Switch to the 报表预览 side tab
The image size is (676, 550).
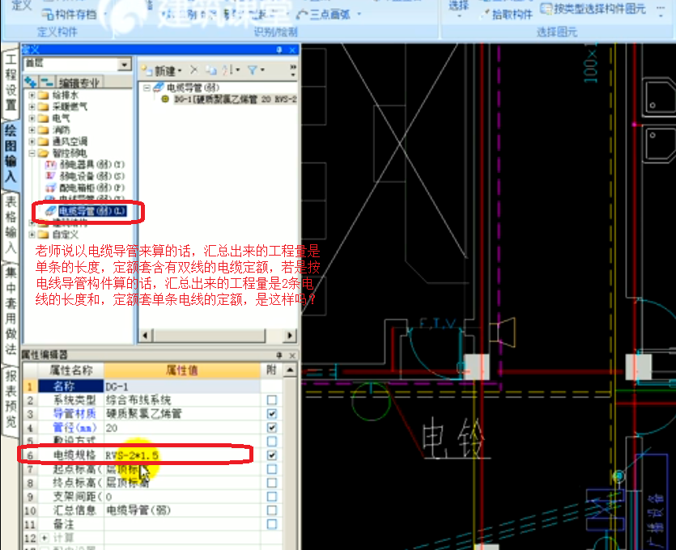pyautogui.click(x=11, y=400)
